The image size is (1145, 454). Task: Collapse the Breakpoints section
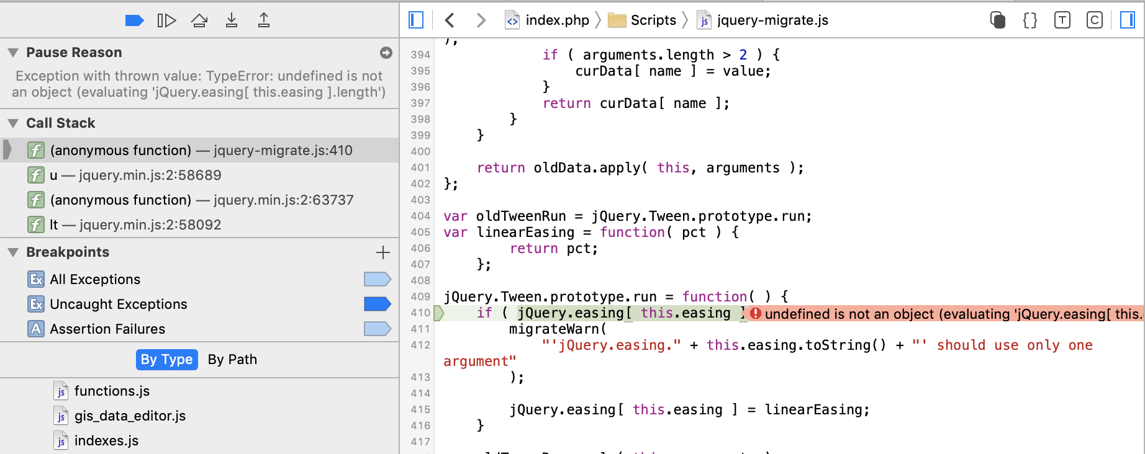point(13,252)
